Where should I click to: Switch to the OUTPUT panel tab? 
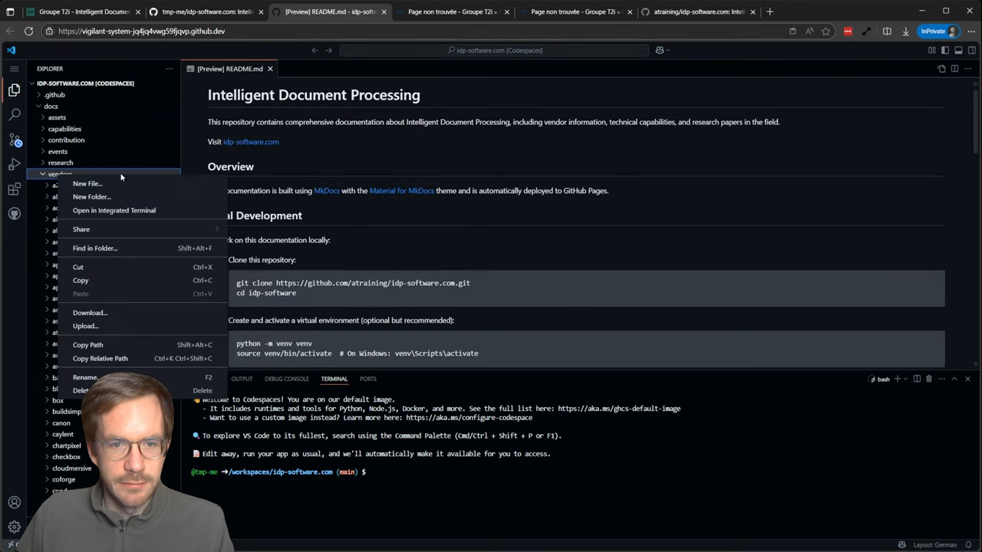tap(242, 379)
